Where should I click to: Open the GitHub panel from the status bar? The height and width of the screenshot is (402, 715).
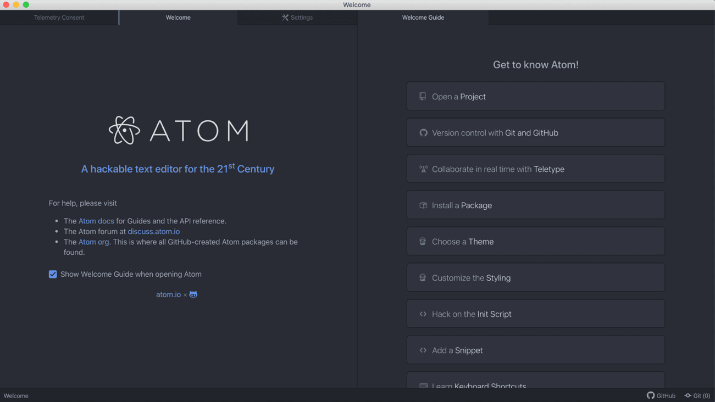click(661, 395)
